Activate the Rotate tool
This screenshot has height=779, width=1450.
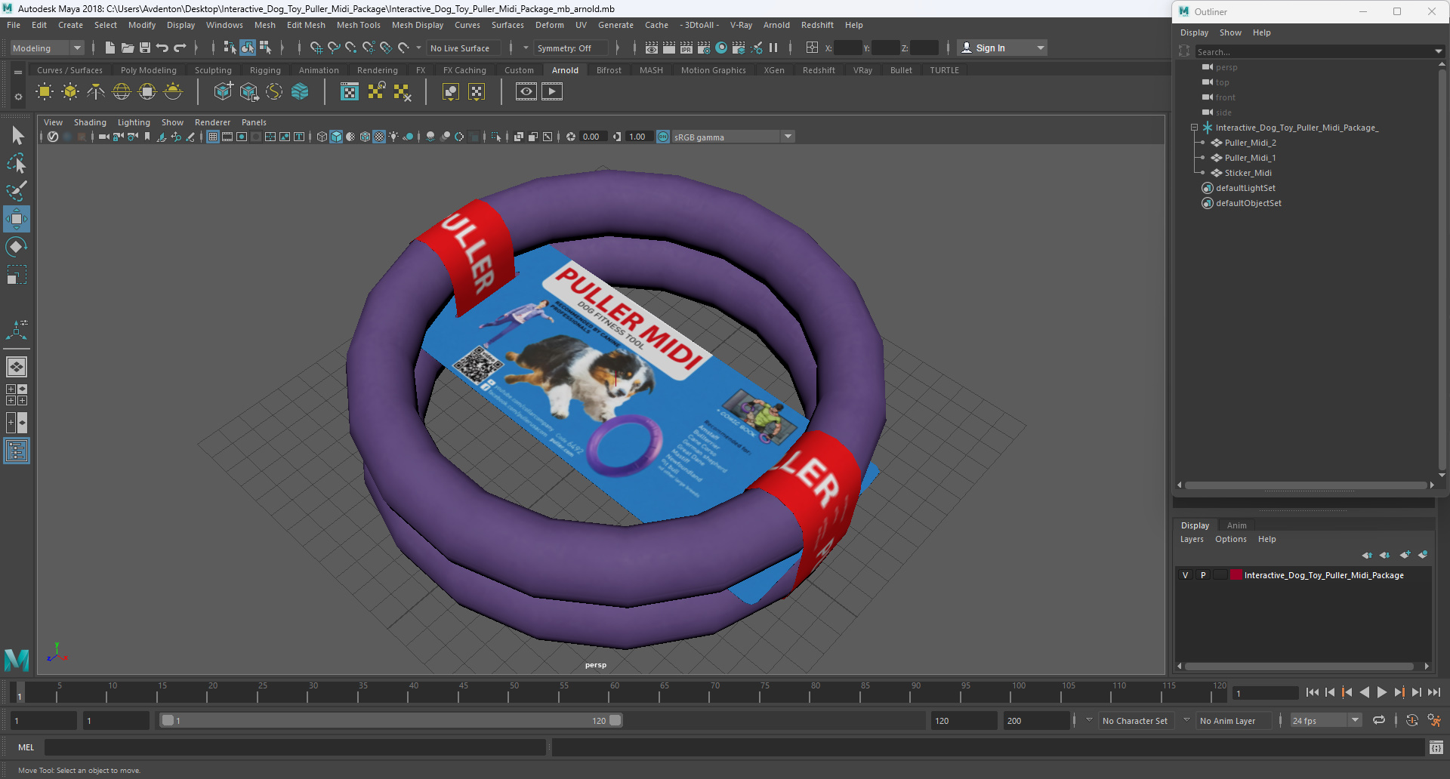coord(17,247)
